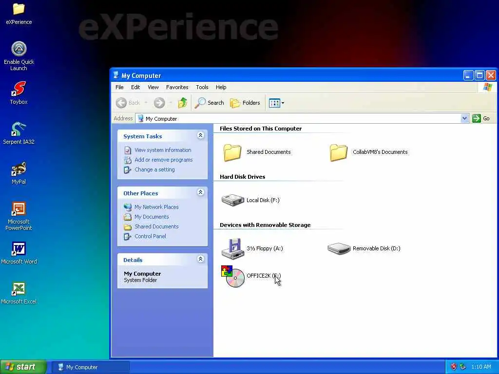Open My Network Places link
The height and width of the screenshot is (374, 499).
(x=156, y=206)
